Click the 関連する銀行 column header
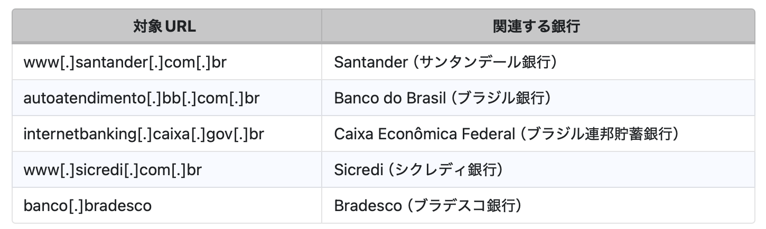 (x=537, y=26)
